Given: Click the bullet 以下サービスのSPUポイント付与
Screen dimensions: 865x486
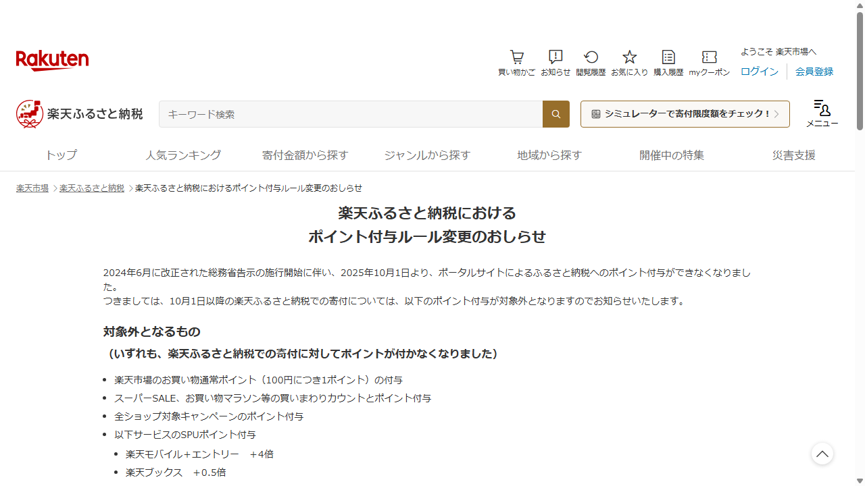Looking at the screenshot, I should [x=185, y=435].
